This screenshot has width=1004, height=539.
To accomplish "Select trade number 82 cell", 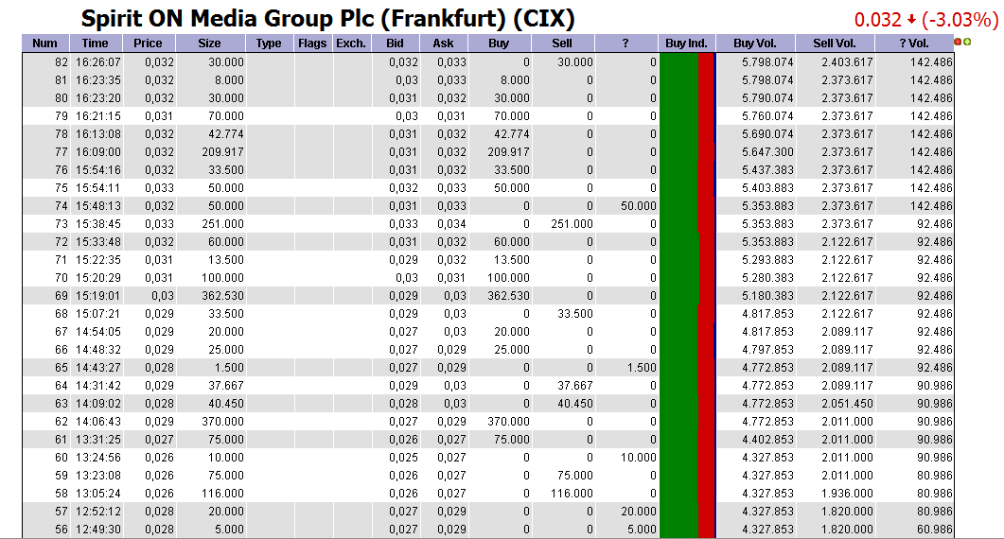I will tap(46, 62).
